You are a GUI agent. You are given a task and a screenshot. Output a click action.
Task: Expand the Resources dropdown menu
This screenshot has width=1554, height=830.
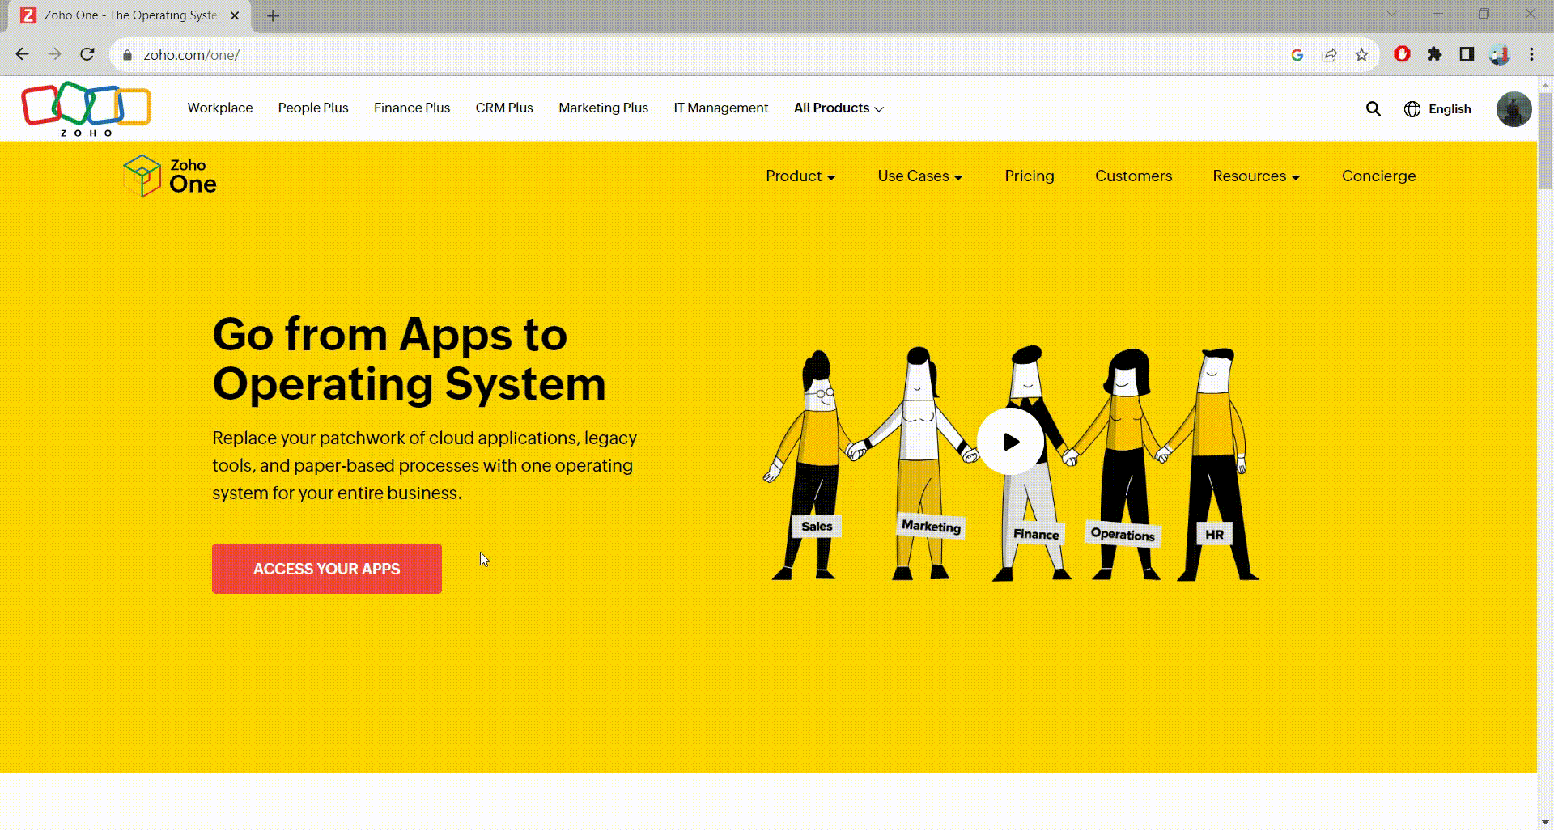tap(1255, 176)
